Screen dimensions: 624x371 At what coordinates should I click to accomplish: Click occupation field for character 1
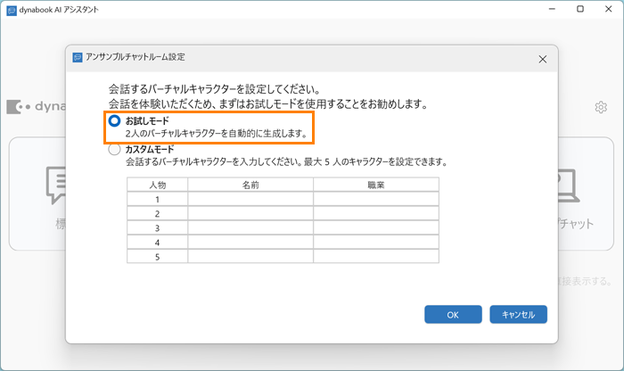tap(376, 199)
